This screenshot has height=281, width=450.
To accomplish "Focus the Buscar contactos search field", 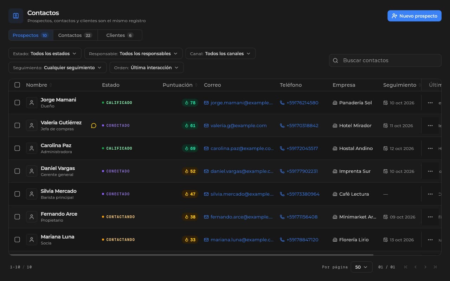I will click(x=385, y=60).
